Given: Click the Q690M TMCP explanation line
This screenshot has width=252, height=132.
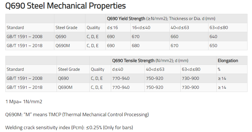Looking at the screenshot, I should [x=77, y=115].
